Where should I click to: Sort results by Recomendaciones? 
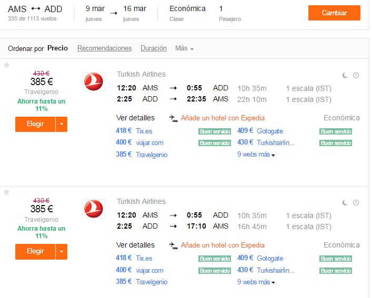(104, 48)
